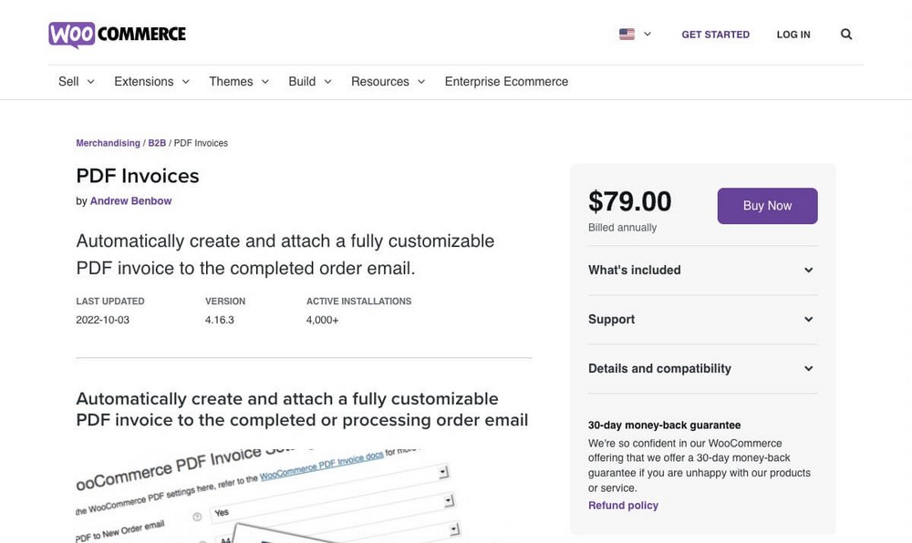Click Billed annually text
This screenshot has width=912, height=543.
pos(622,228)
